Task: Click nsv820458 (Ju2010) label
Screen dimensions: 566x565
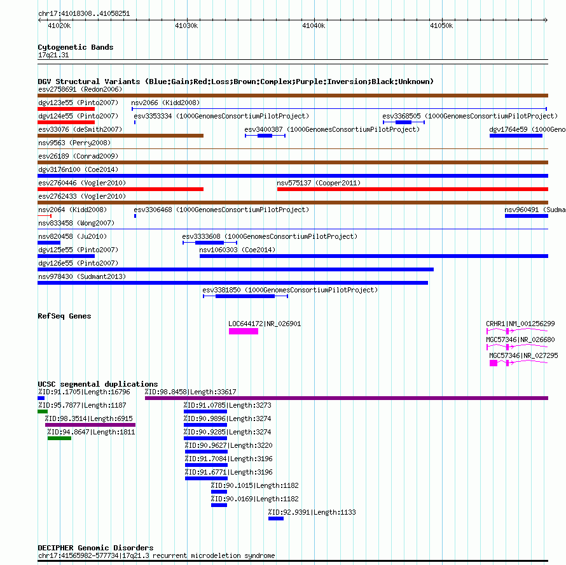Action: [72, 236]
